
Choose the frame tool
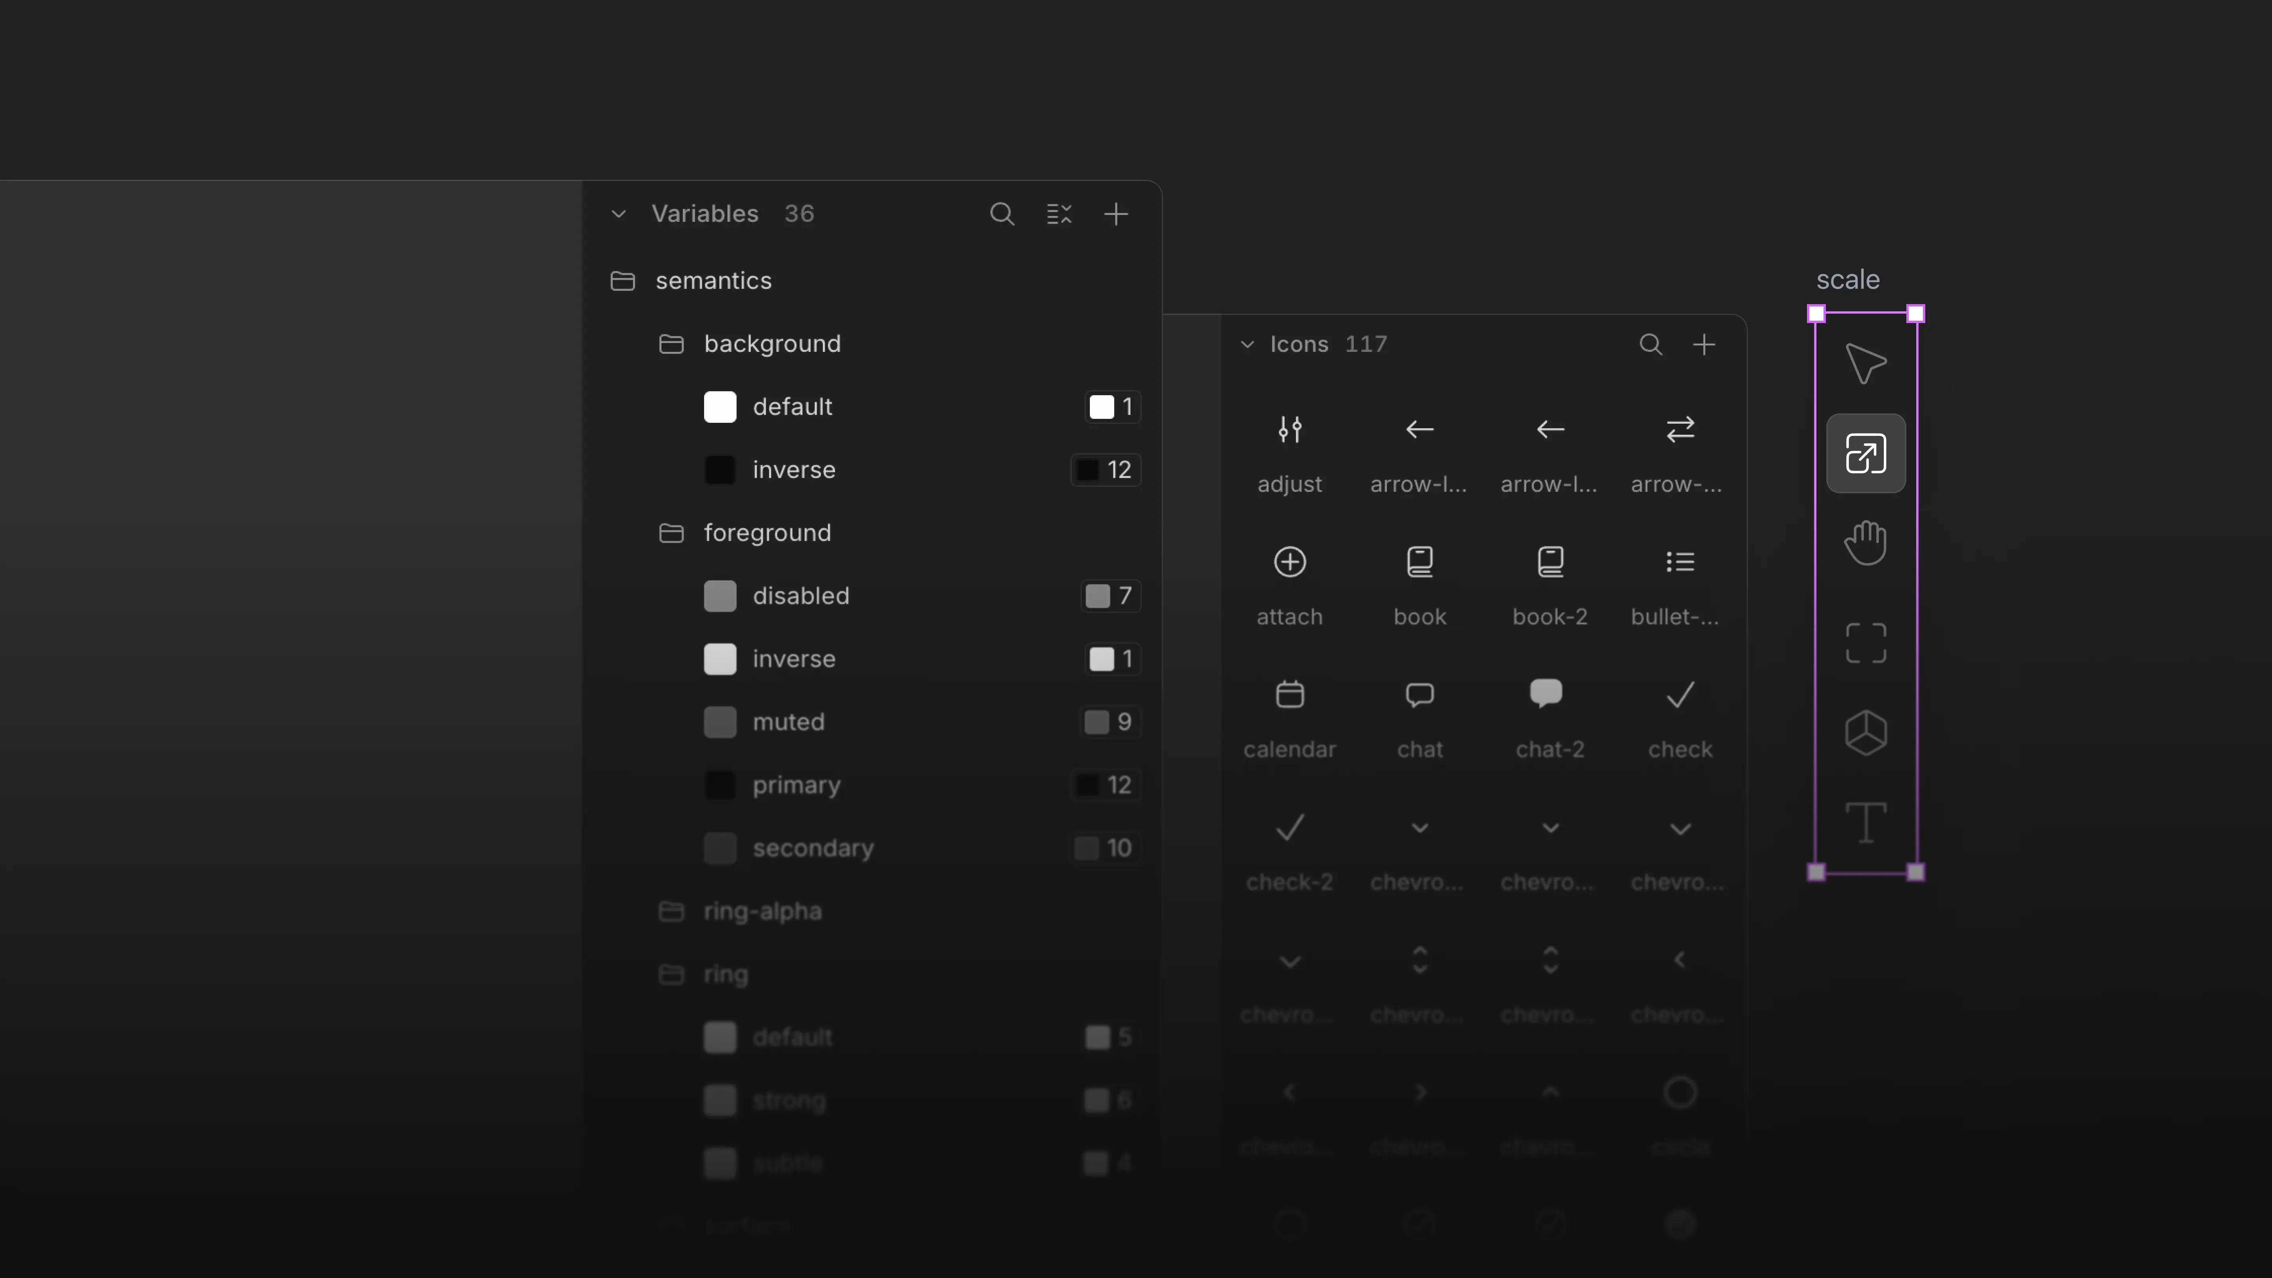click(1865, 643)
